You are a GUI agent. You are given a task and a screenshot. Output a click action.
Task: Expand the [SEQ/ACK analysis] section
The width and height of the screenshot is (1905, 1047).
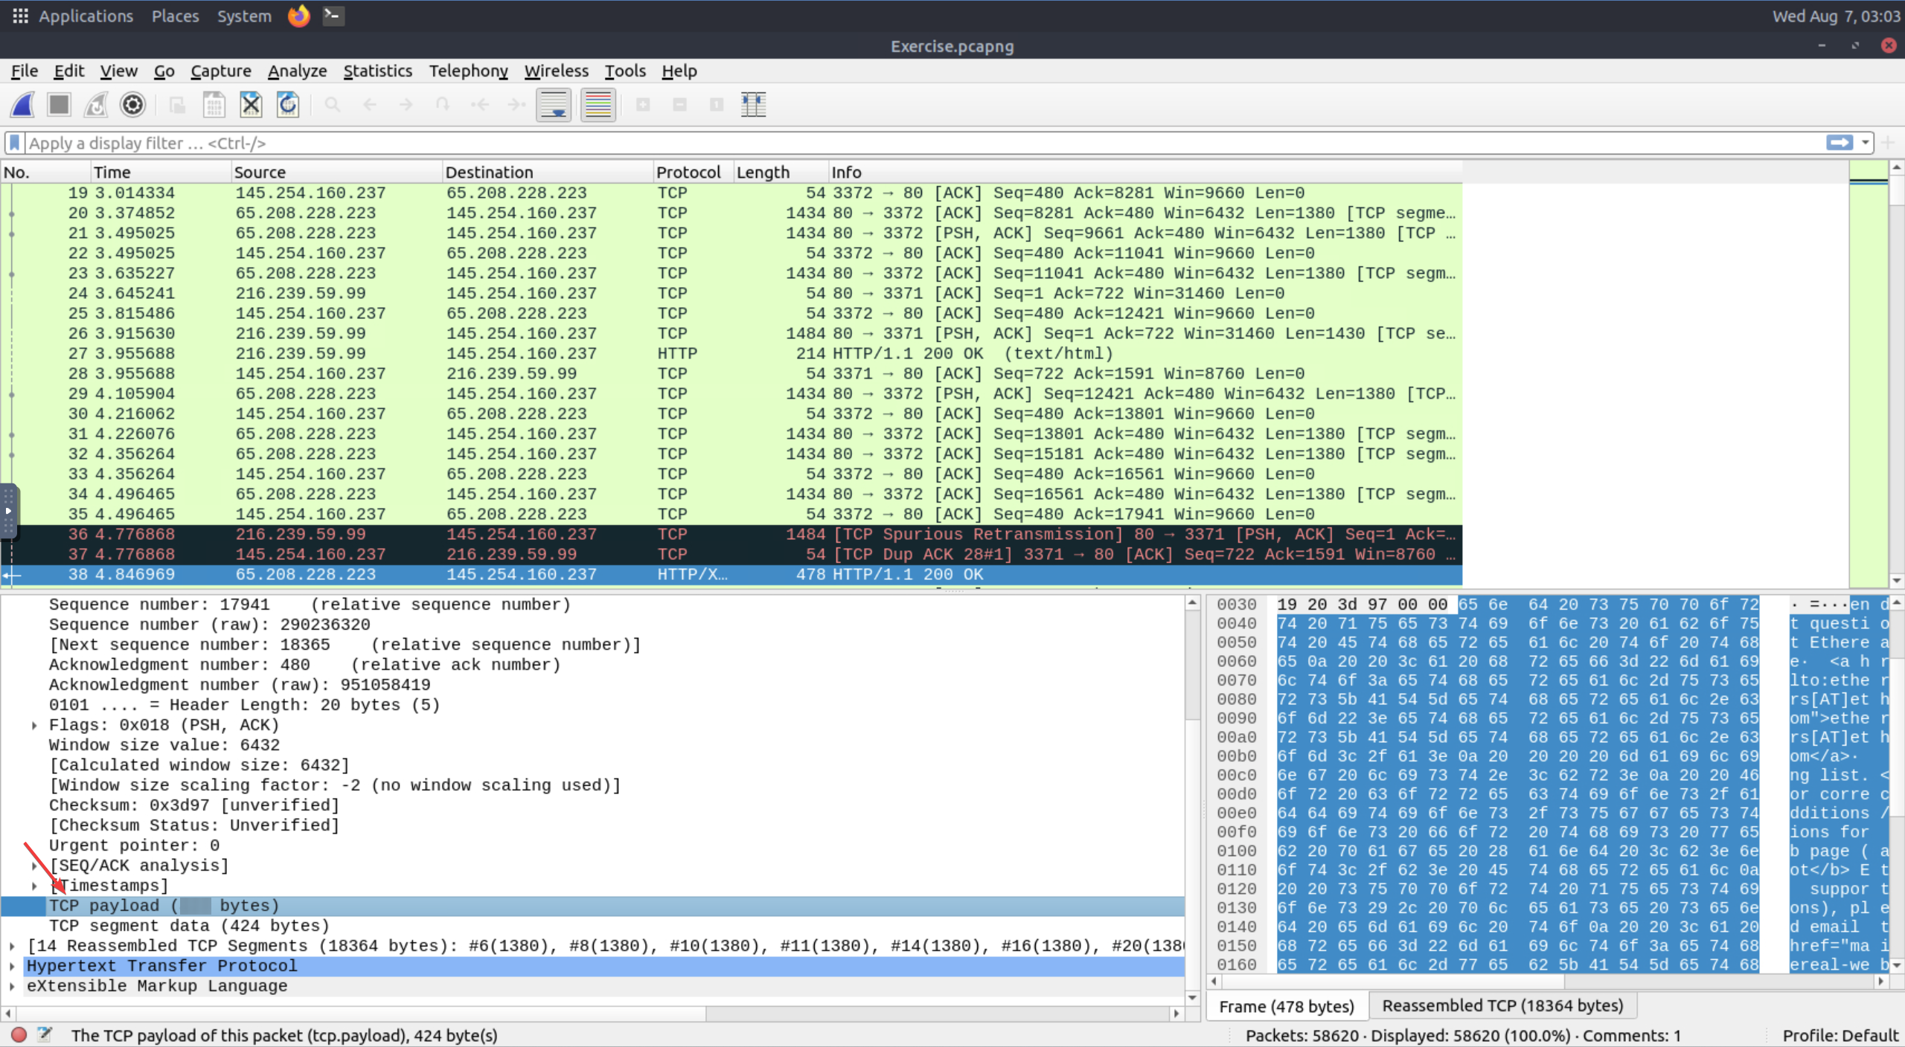pos(34,866)
